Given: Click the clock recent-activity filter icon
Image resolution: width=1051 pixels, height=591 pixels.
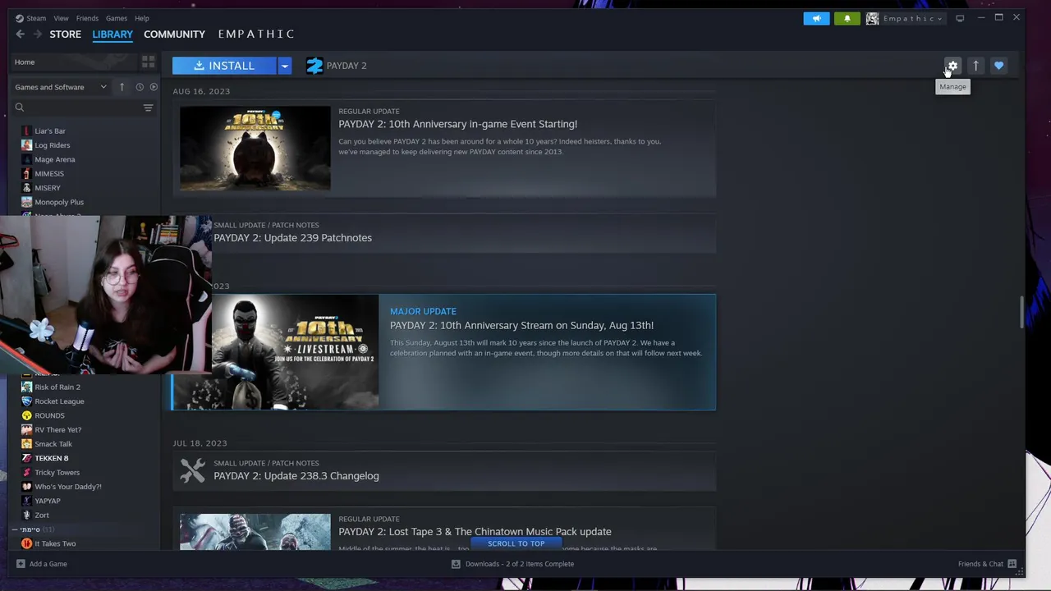Looking at the screenshot, I should (140, 87).
